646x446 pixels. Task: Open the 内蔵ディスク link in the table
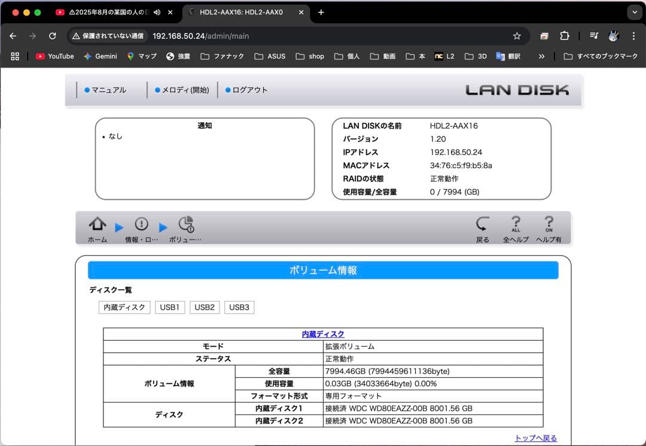coord(322,334)
